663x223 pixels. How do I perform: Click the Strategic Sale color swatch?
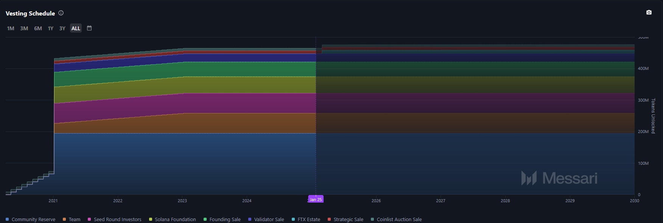[x=329, y=219]
